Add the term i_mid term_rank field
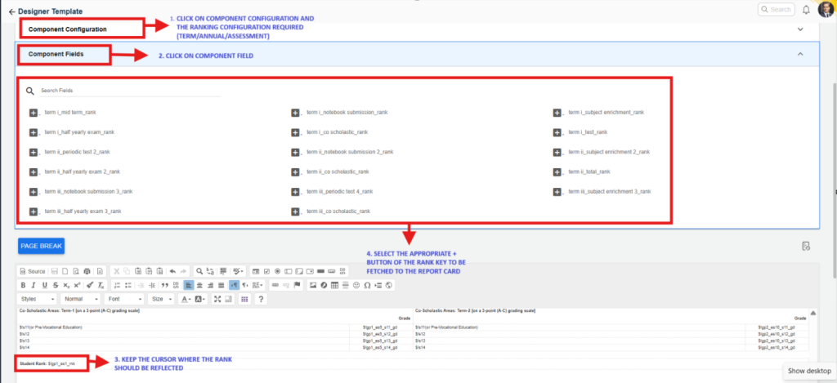This screenshot has height=383, width=837. [34, 112]
